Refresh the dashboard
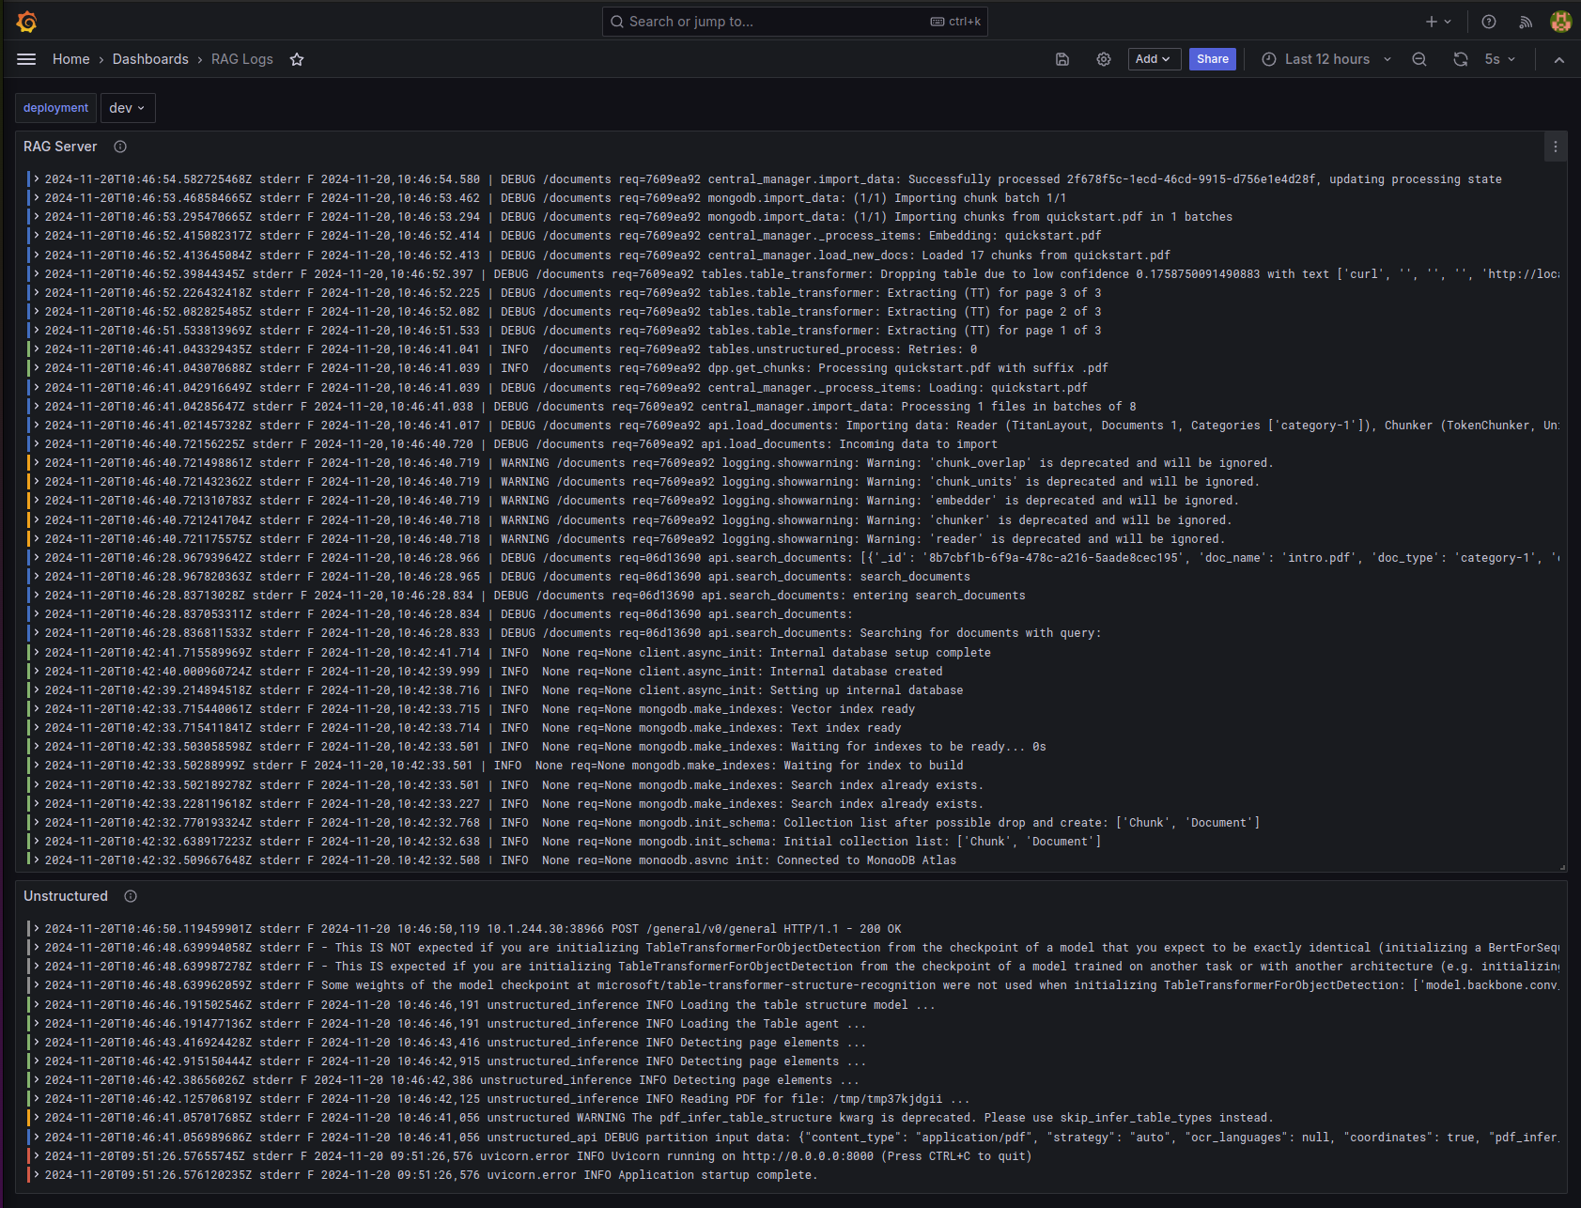The width and height of the screenshot is (1581, 1208). point(1460,59)
